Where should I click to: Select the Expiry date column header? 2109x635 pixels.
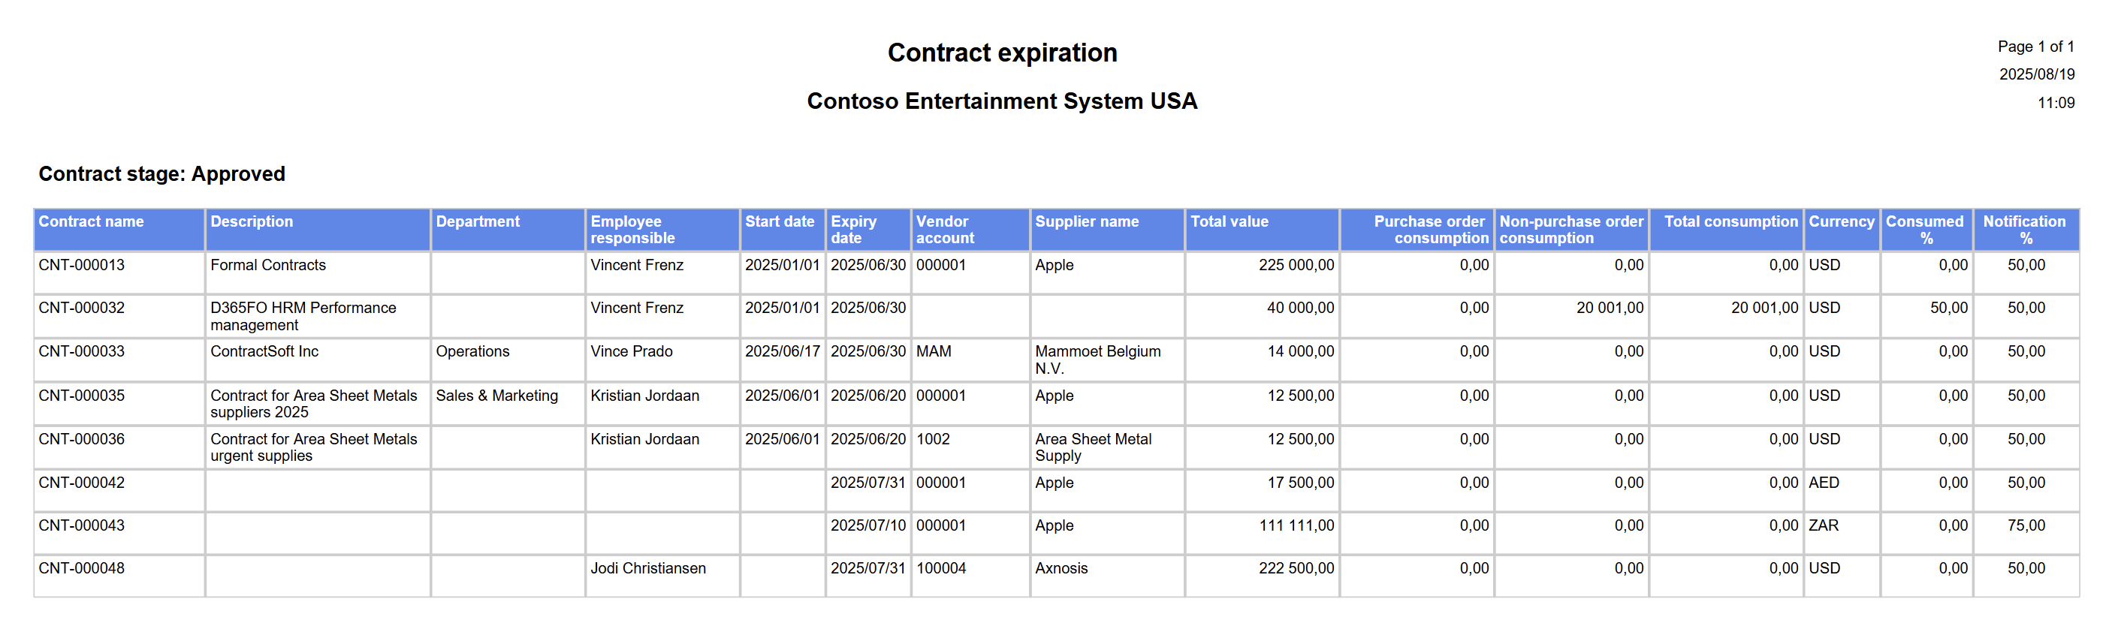click(853, 230)
